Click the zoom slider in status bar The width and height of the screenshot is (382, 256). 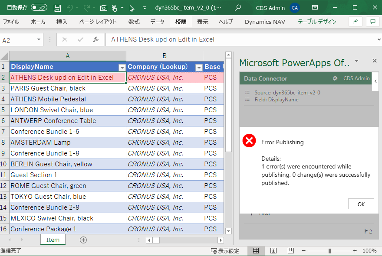click(329, 251)
